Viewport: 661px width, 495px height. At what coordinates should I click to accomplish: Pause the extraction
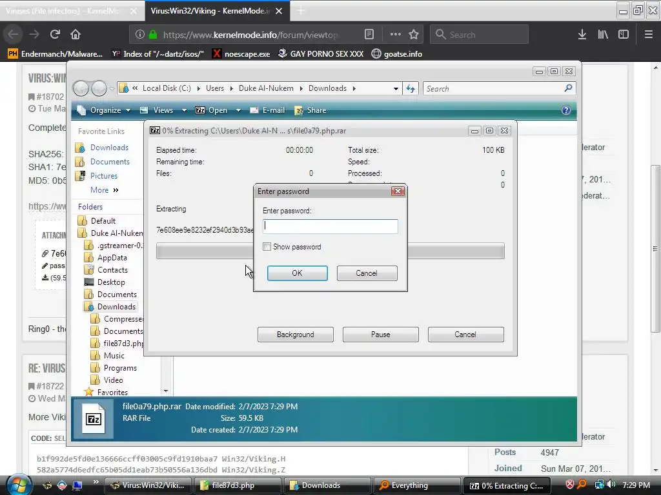coord(381,335)
